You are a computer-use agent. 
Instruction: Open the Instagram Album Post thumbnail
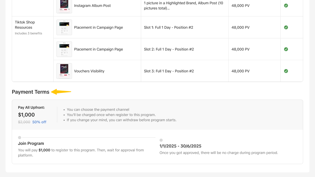tap(64, 6)
